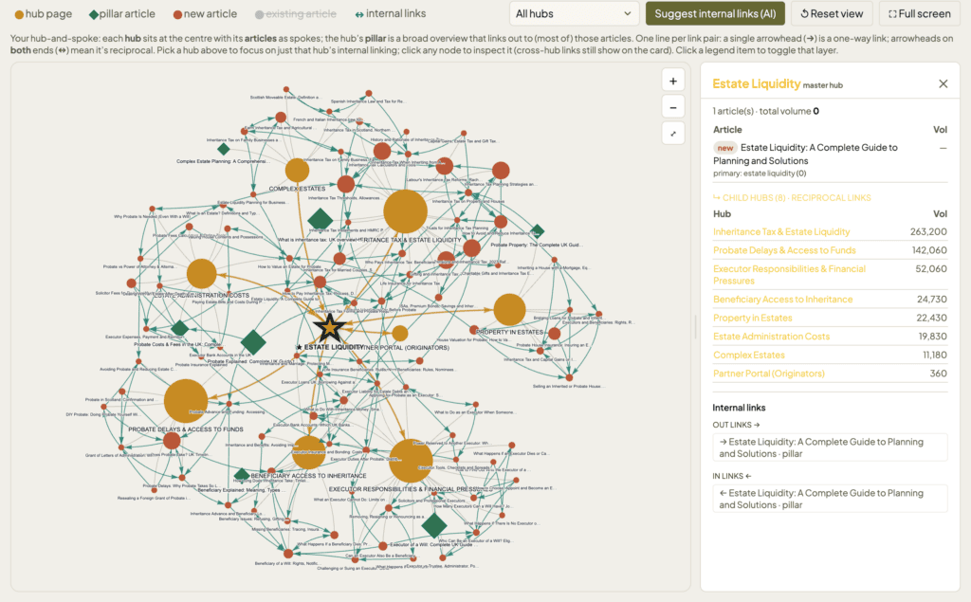Select the Spanish Inheritance Law article node
This screenshot has height=602, width=971.
tap(369, 94)
